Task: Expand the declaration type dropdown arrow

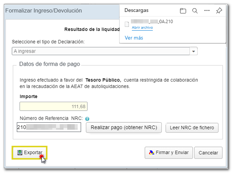Action: tap(194, 51)
